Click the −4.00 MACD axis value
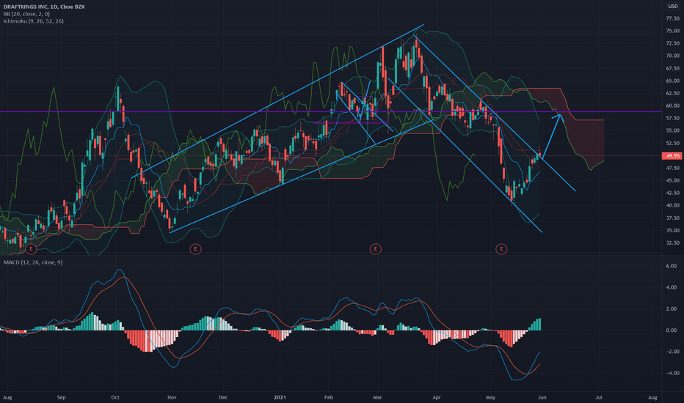Screen dimensions: 684x403 tap(671, 373)
